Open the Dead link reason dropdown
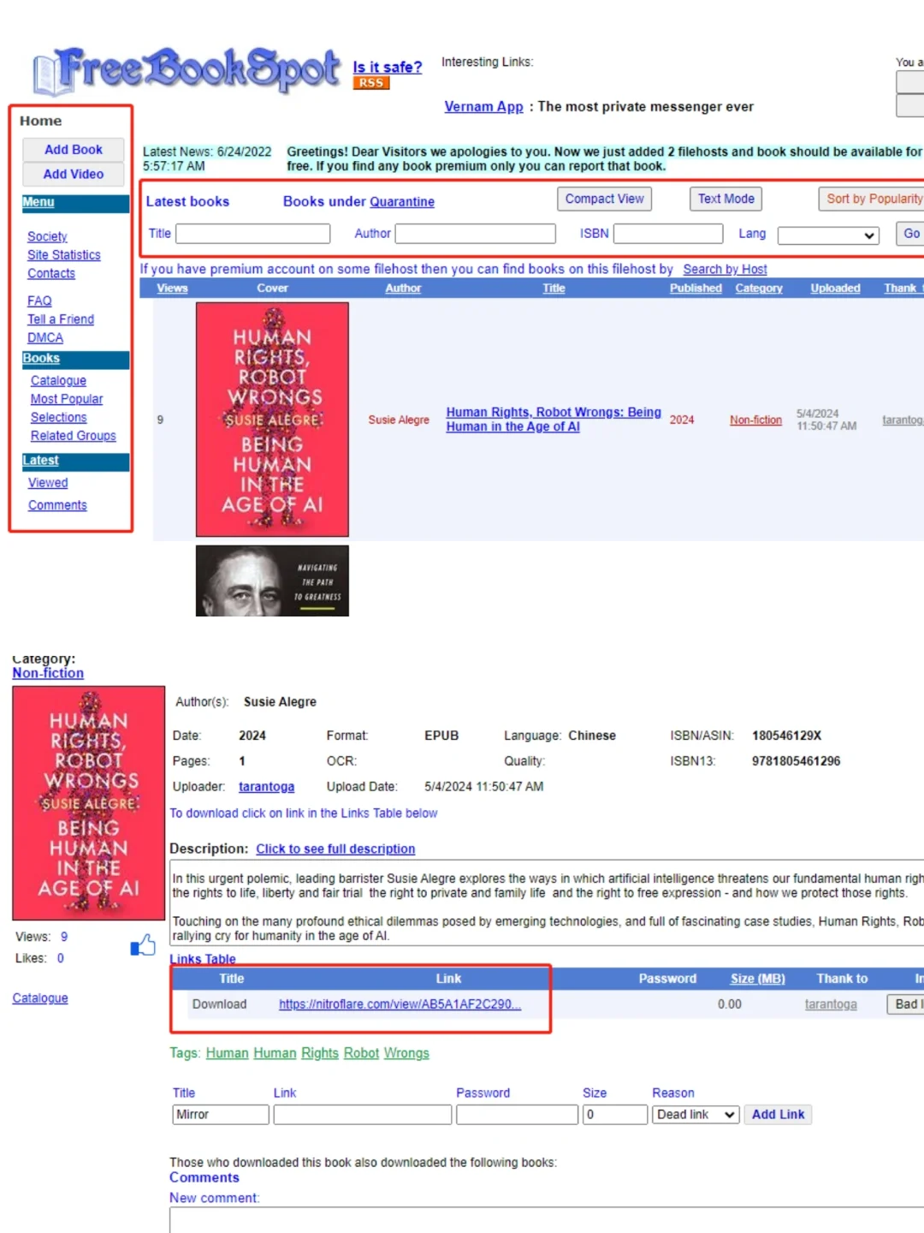924x1233 pixels. (x=696, y=1115)
